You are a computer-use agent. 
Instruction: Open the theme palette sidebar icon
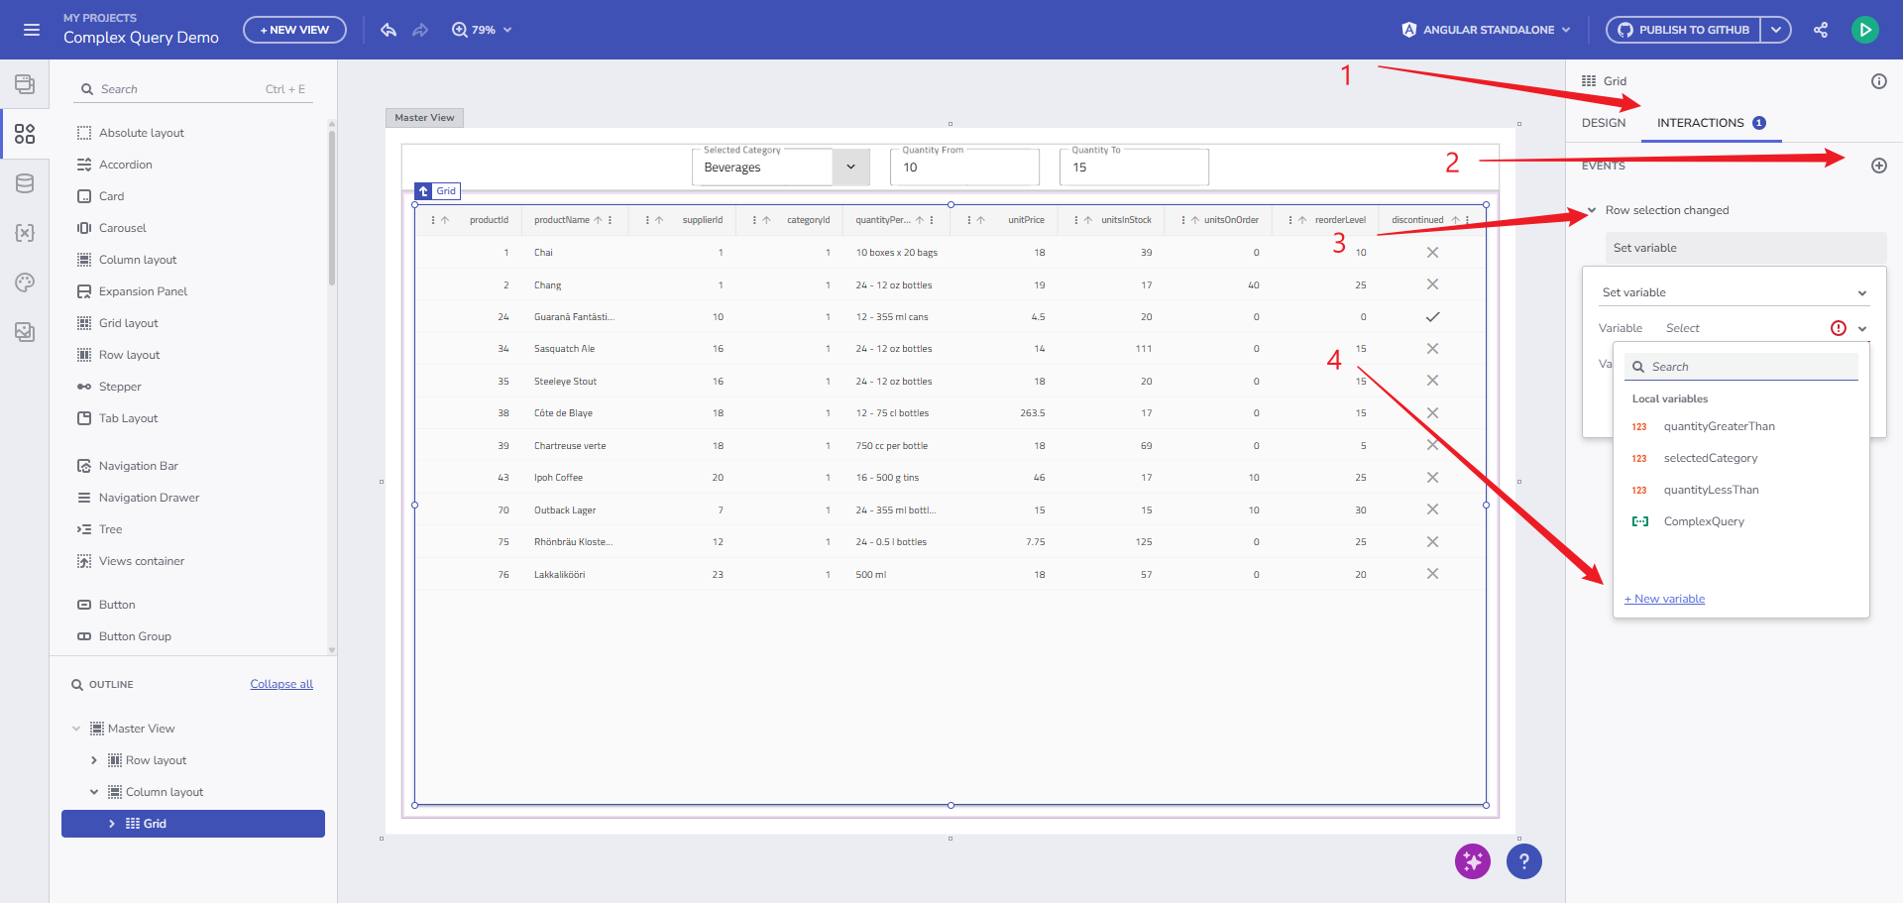pyautogui.click(x=25, y=282)
